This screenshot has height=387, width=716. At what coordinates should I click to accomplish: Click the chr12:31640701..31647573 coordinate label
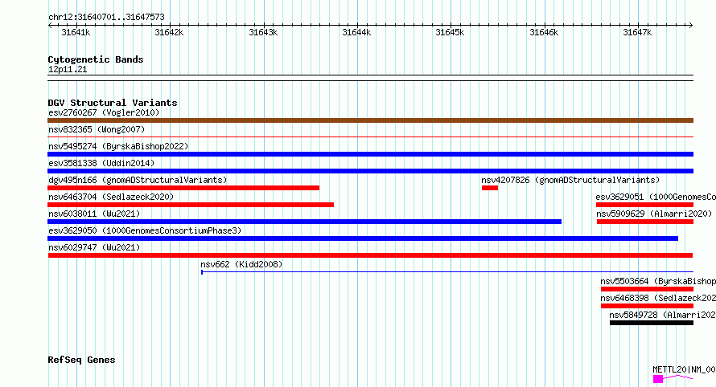(106, 17)
